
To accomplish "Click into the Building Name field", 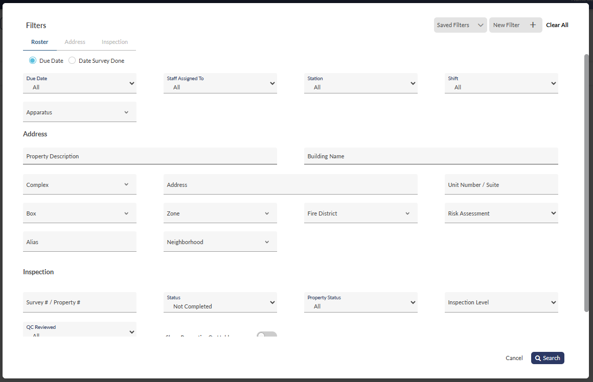I will pyautogui.click(x=431, y=156).
